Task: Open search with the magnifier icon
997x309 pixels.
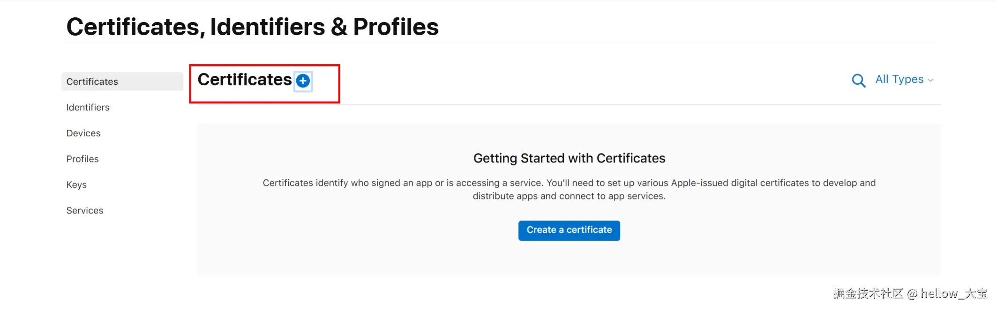Action: coord(858,81)
